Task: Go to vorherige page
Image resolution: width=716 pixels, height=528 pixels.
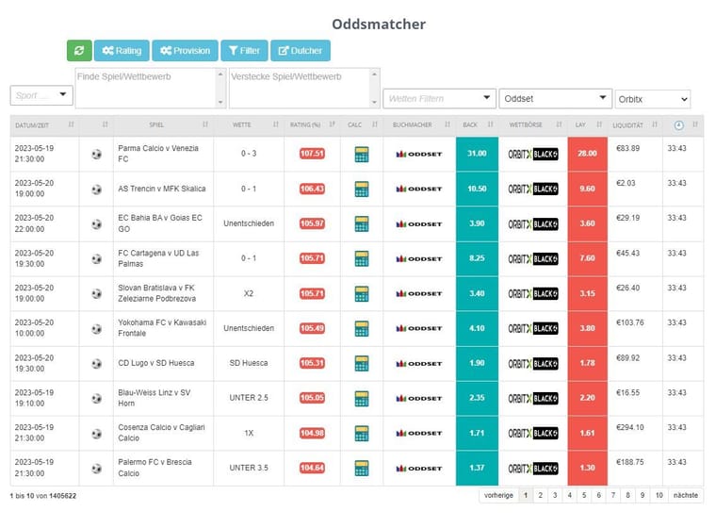Action: [x=498, y=496]
